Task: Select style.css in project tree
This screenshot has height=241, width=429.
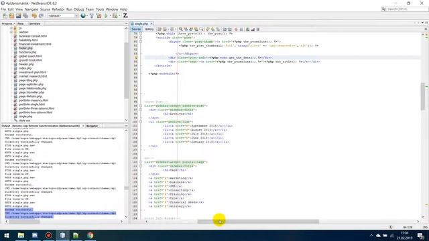Action: tap(24, 120)
